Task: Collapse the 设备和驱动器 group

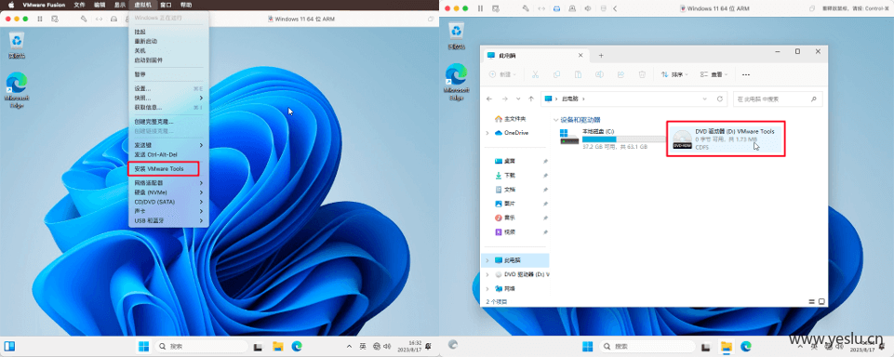Action: [556, 120]
